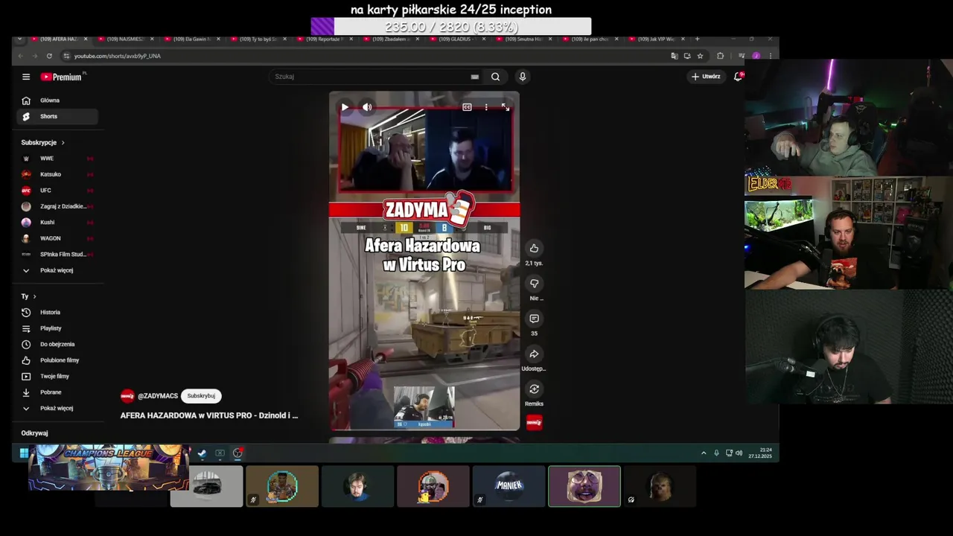Open Główna in the sidebar
Viewport: 953px width, 536px height.
point(57,100)
